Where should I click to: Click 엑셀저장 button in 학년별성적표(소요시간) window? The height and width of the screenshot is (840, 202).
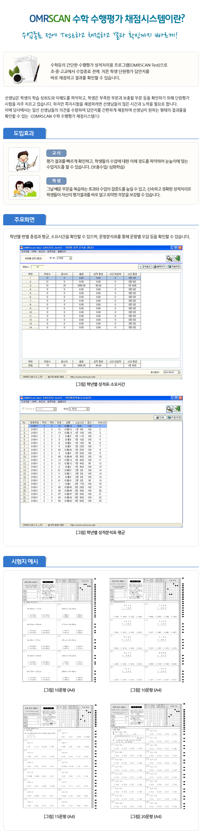[174, 417]
